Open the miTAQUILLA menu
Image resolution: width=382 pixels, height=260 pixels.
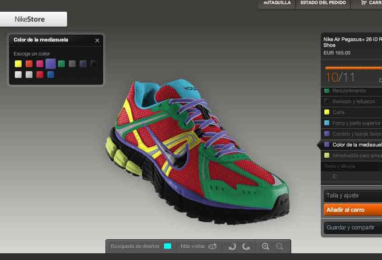point(276,3)
